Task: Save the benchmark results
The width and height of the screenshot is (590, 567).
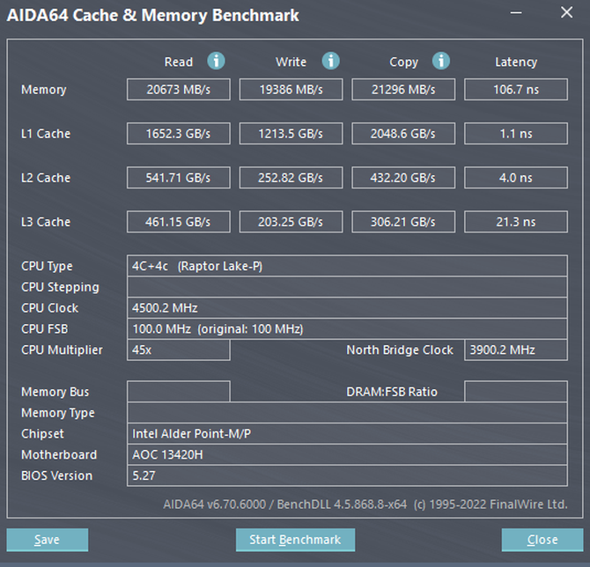Action: click(48, 540)
